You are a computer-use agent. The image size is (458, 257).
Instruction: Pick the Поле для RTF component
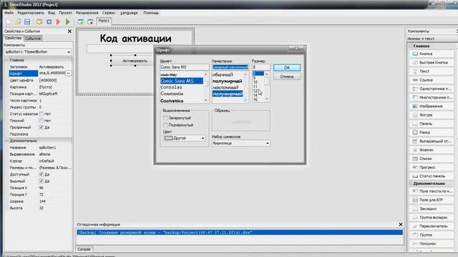click(x=432, y=200)
